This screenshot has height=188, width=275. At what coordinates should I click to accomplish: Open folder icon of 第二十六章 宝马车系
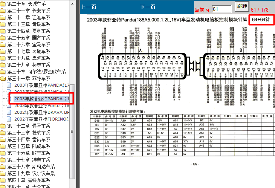click(3, 44)
